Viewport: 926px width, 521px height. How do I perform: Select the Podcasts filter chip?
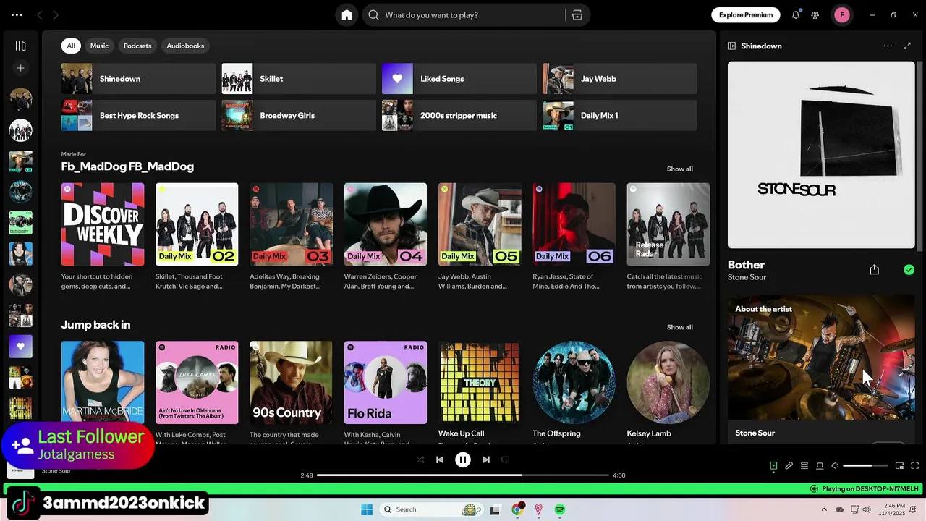point(137,46)
